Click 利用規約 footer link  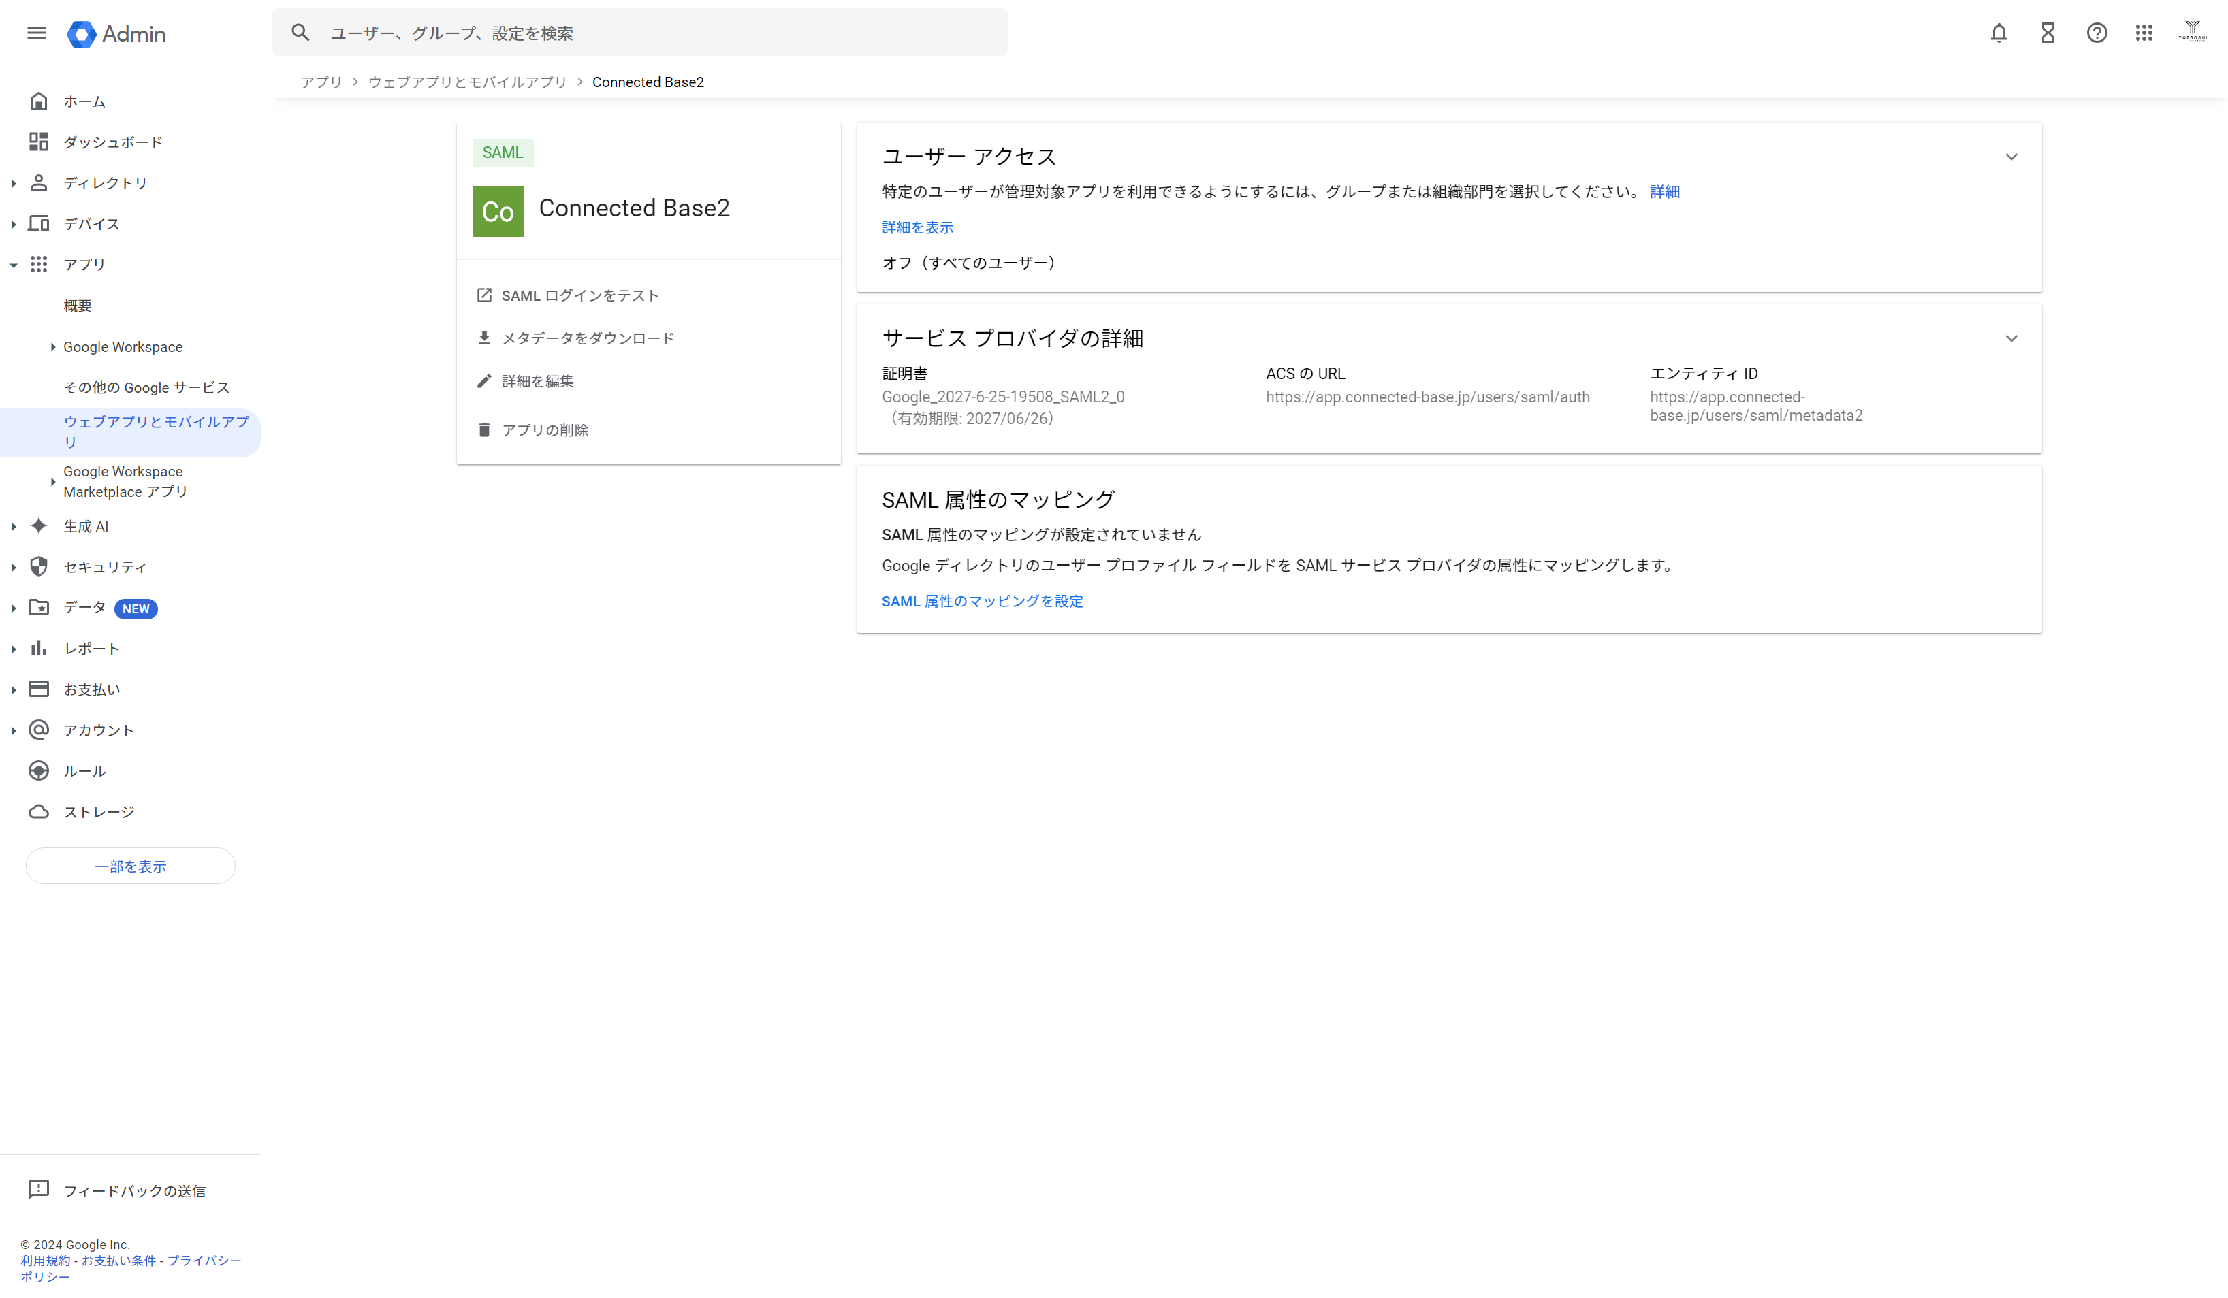(x=45, y=1261)
